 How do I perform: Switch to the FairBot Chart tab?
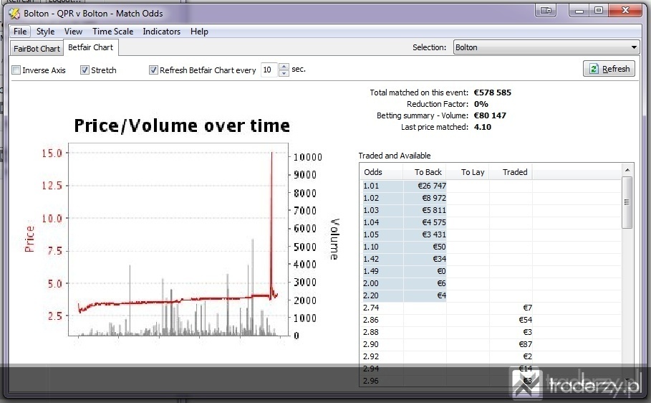tap(37, 48)
